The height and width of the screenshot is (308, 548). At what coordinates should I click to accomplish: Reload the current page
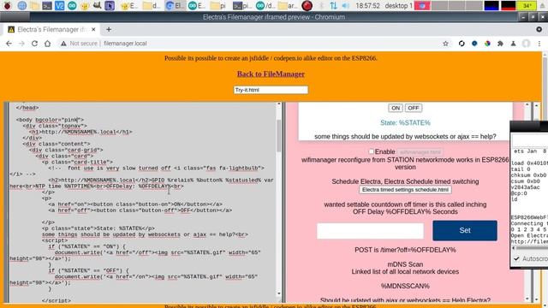(34, 44)
